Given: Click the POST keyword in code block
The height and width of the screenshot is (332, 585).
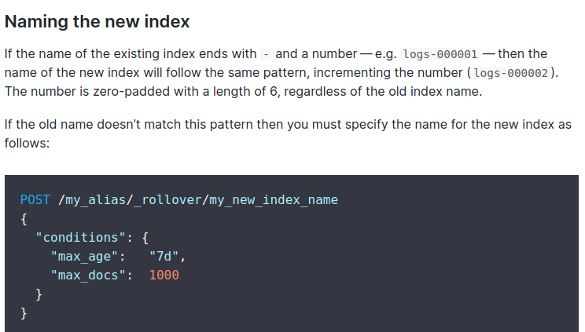Looking at the screenshot, I should [35, 200].
